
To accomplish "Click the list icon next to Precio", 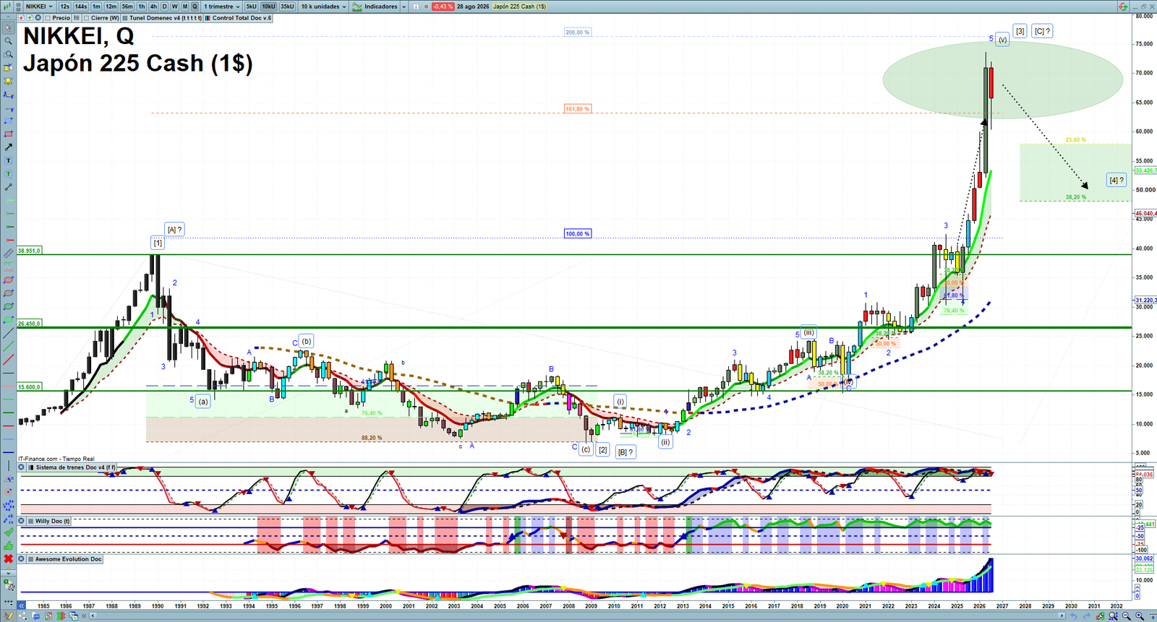I will pyautogui.click(x=76, y=18).
